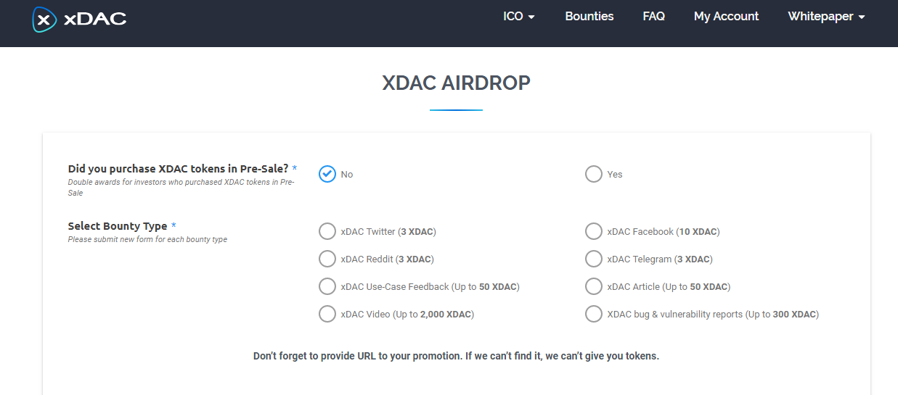The height and width of the screenshot is (395, 898).
Task: Select Yes for Pre-Sale purchase
Action: click(x=594, y=174)
